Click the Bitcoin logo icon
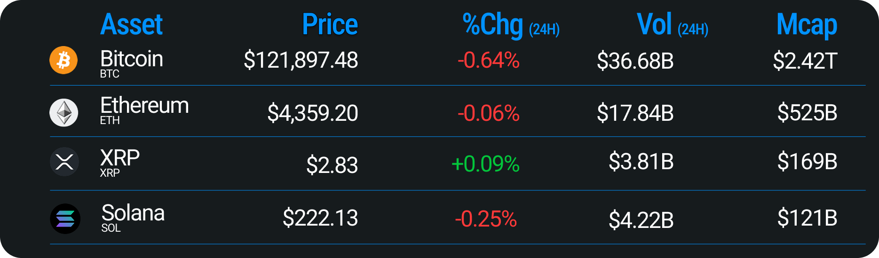Image resolution: width=879 pixels, height=258 pixels. pos(63,60)
